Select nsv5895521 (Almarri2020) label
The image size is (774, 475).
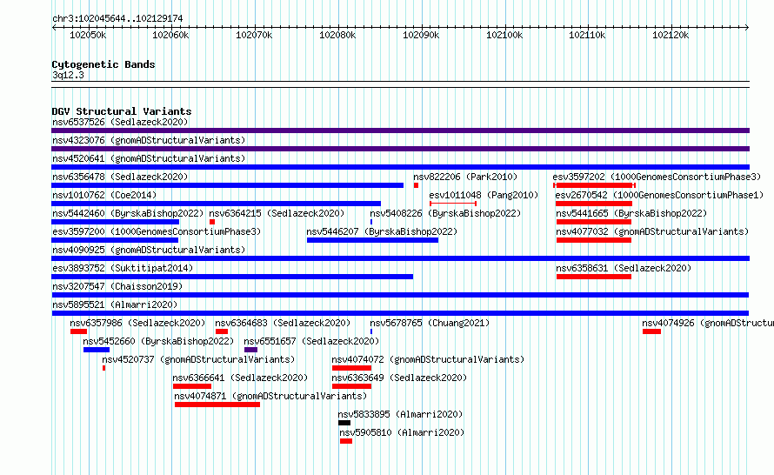tap(115, 304)
